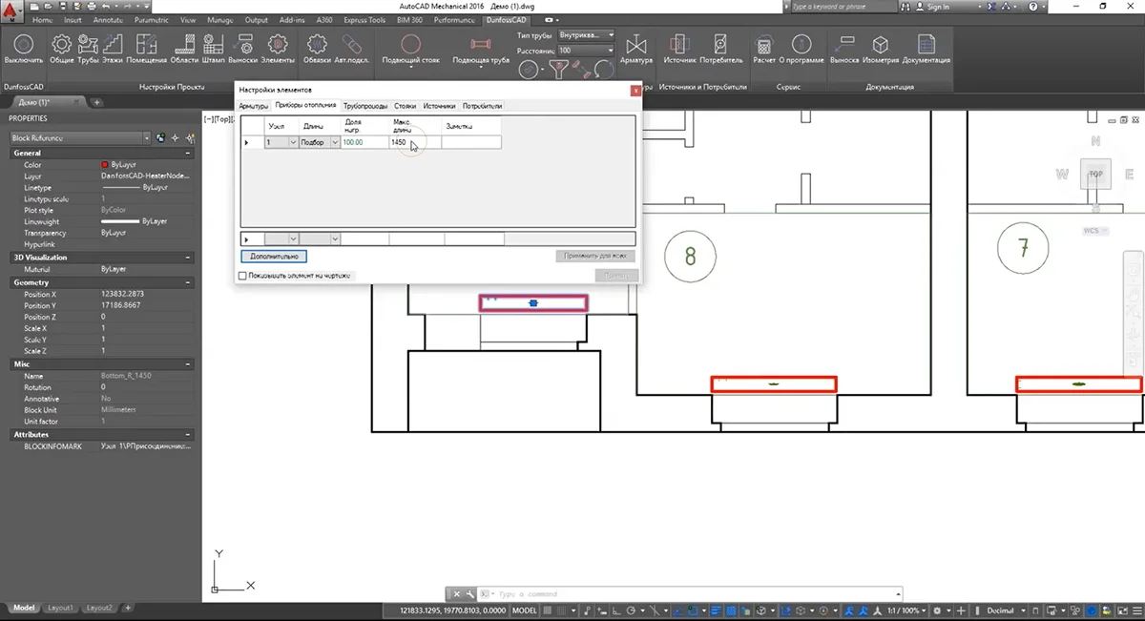Select the Подающая труба pipe tool

tap(481, 44)
